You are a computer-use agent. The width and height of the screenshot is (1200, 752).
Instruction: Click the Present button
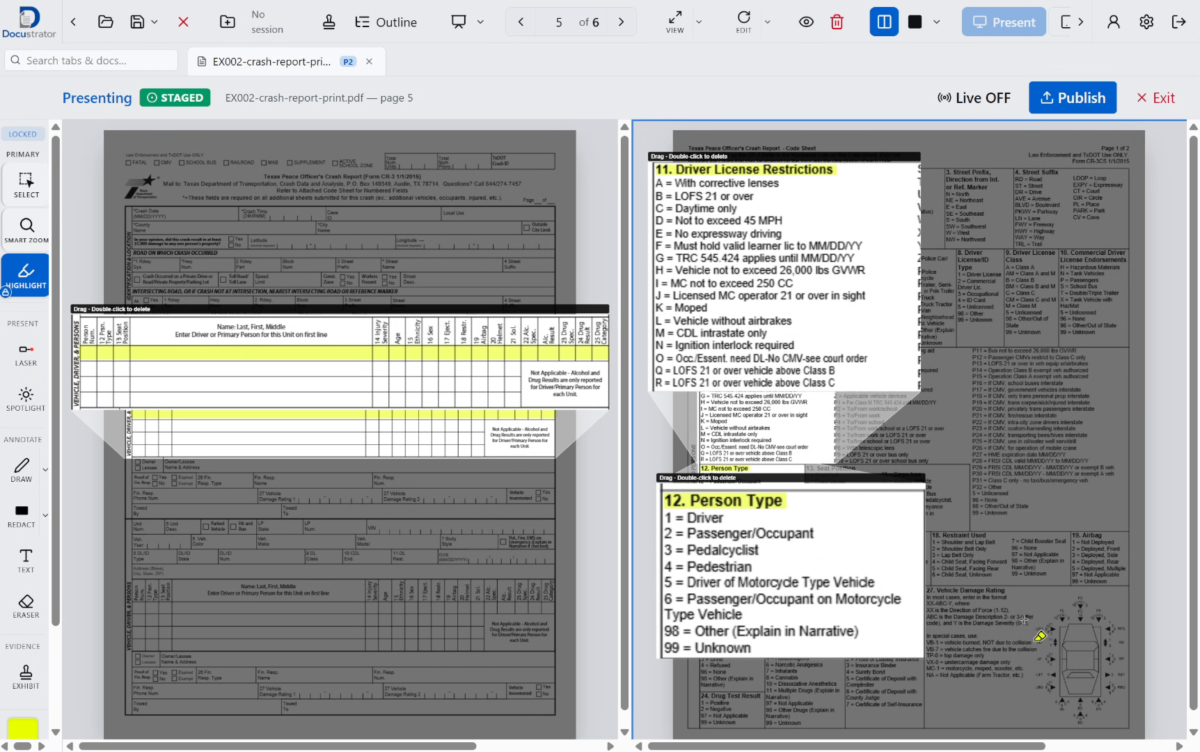(1004, 22)
